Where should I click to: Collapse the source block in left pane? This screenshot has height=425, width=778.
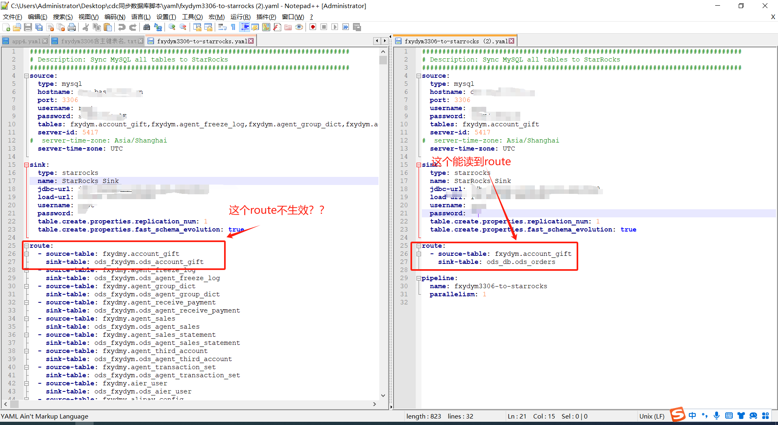coord(26,76)
